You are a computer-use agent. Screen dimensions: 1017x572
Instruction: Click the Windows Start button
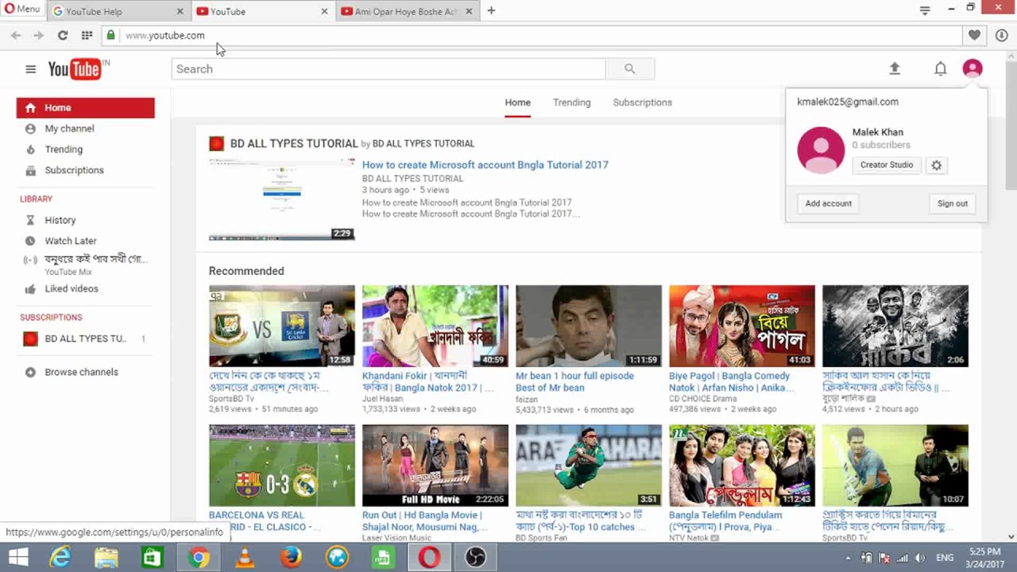18,558
